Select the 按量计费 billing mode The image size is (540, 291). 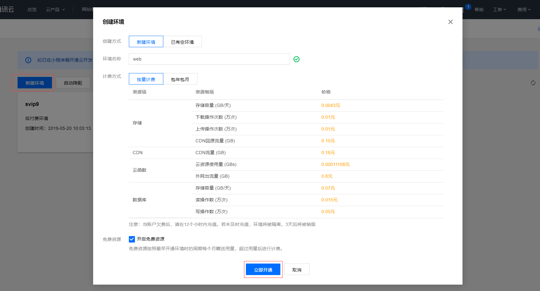[146, 79]
